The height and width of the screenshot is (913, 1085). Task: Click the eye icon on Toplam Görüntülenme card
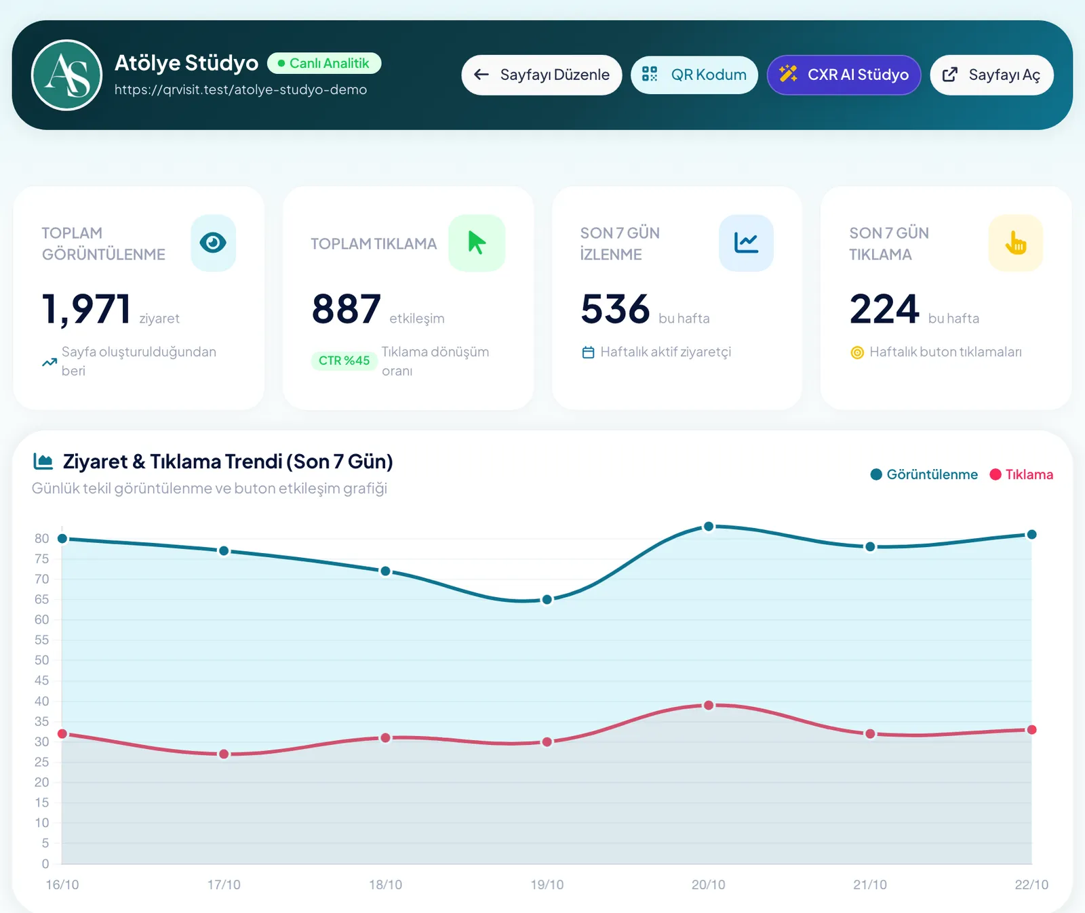pos(213,243)
